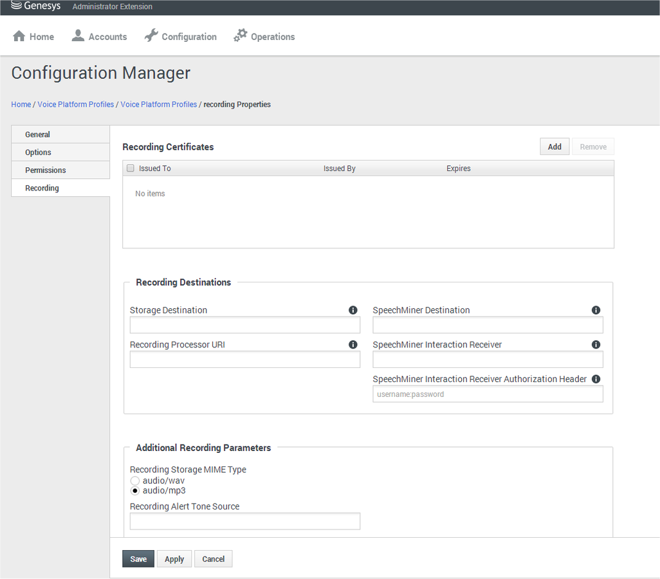
Task: Focus the Recording Alert Tone Source field
Action: pyautogui.click(x=245, y=521)
